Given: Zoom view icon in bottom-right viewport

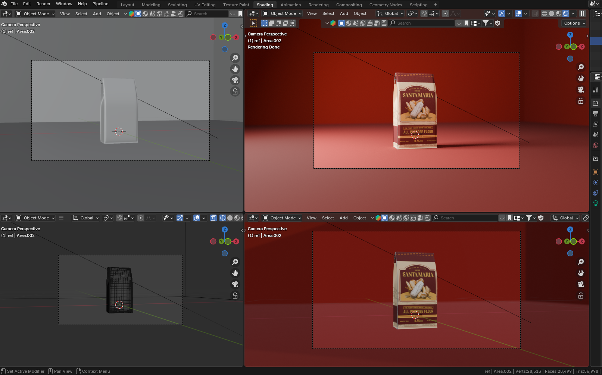Looking at the screenshot, I should [x=581, y=262].
